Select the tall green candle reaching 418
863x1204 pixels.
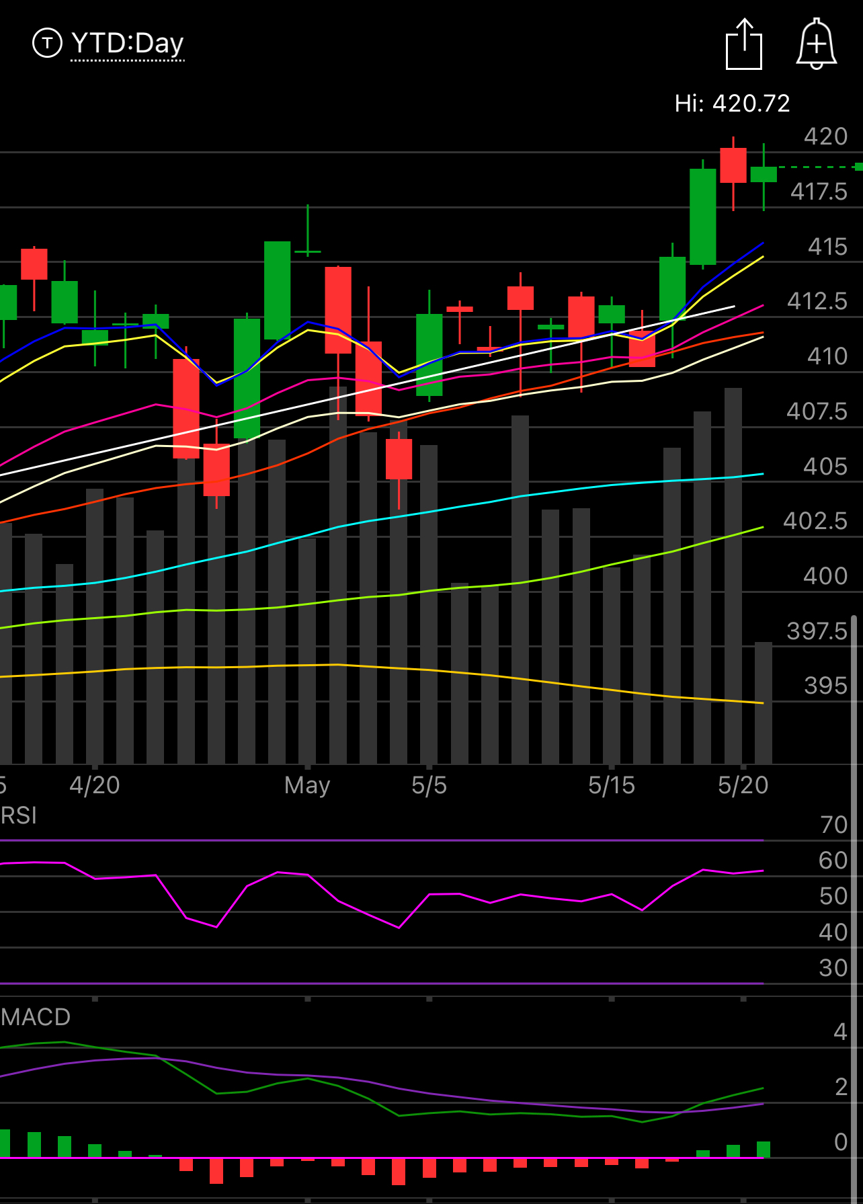(x=703, y=216)
